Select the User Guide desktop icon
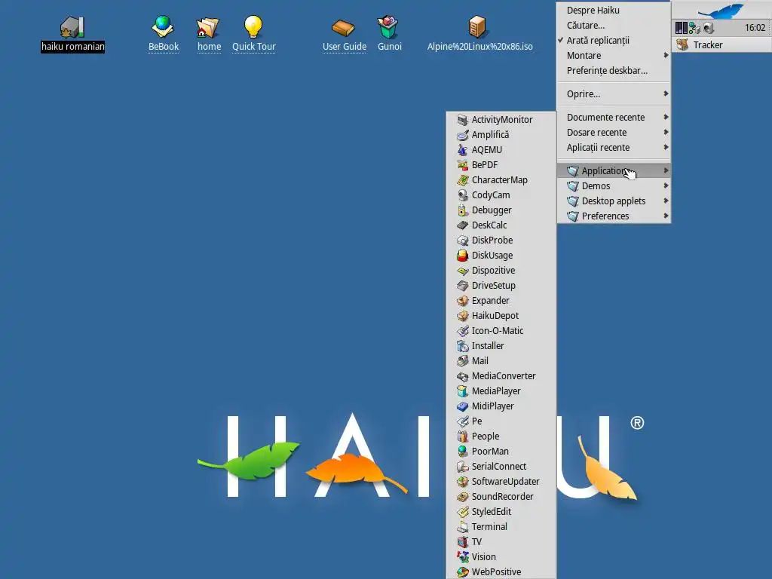The height and width of the screenshot is (579, 772). pos(344,33)
